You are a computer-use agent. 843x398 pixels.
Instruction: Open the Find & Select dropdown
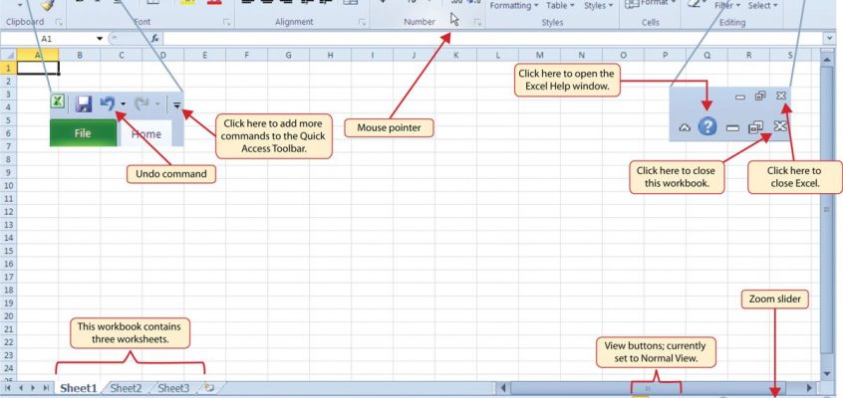tap(763, 5)
